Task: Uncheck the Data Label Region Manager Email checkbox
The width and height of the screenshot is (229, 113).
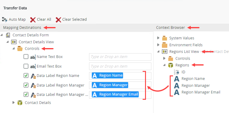Action: 26,95
